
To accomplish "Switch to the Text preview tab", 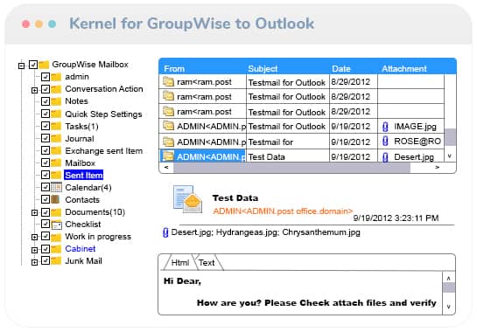I will [x=207, y=263].
